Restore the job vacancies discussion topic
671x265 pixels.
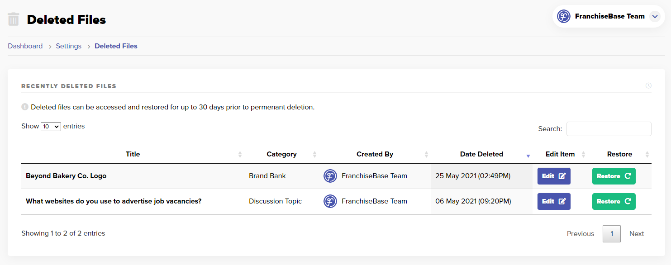614,201
